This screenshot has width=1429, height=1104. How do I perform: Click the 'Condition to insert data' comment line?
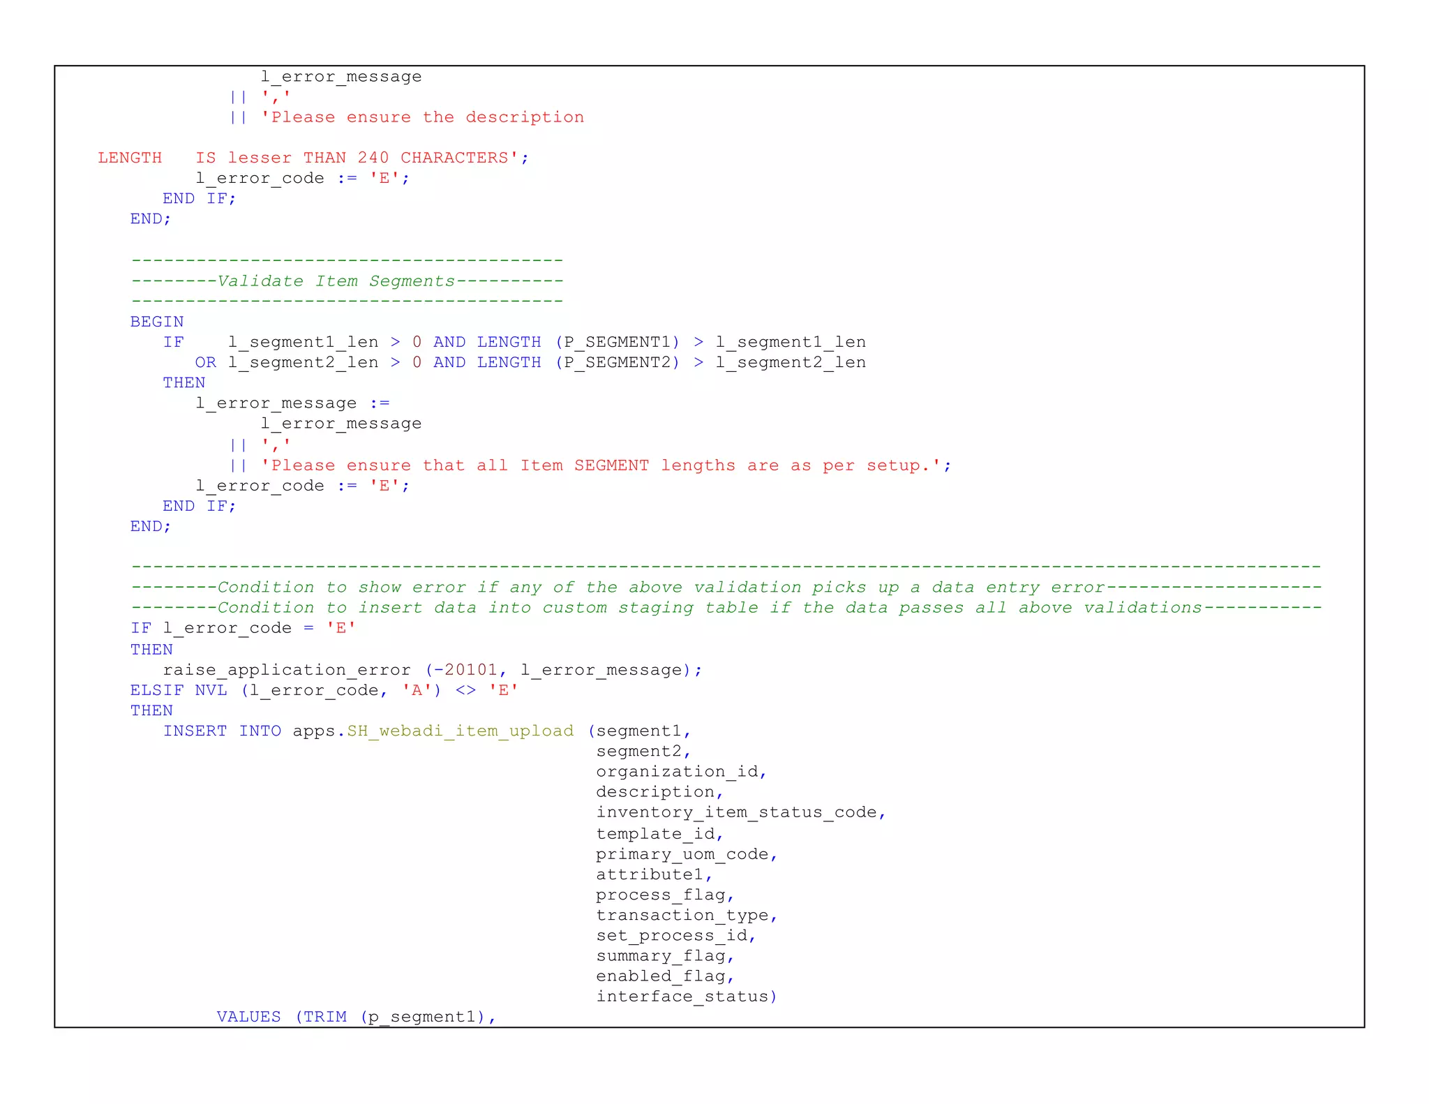pyautogui.click(x=726, y=608)
